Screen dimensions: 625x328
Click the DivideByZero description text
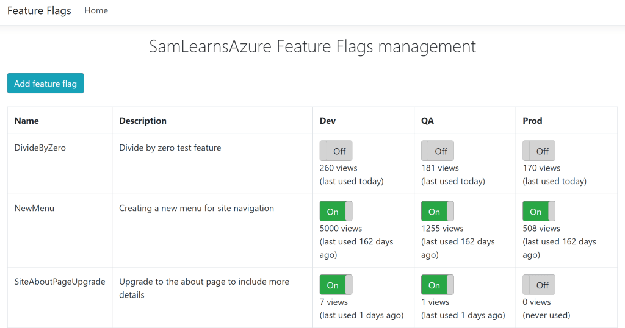[x=170, y=148]
